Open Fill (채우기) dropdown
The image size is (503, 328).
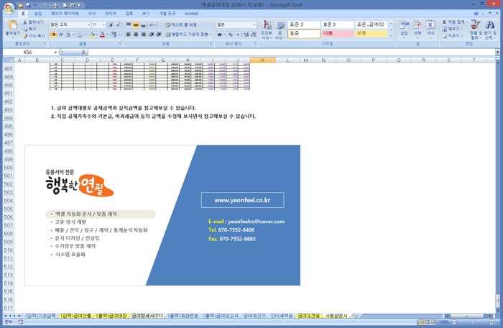coord(453,29)
